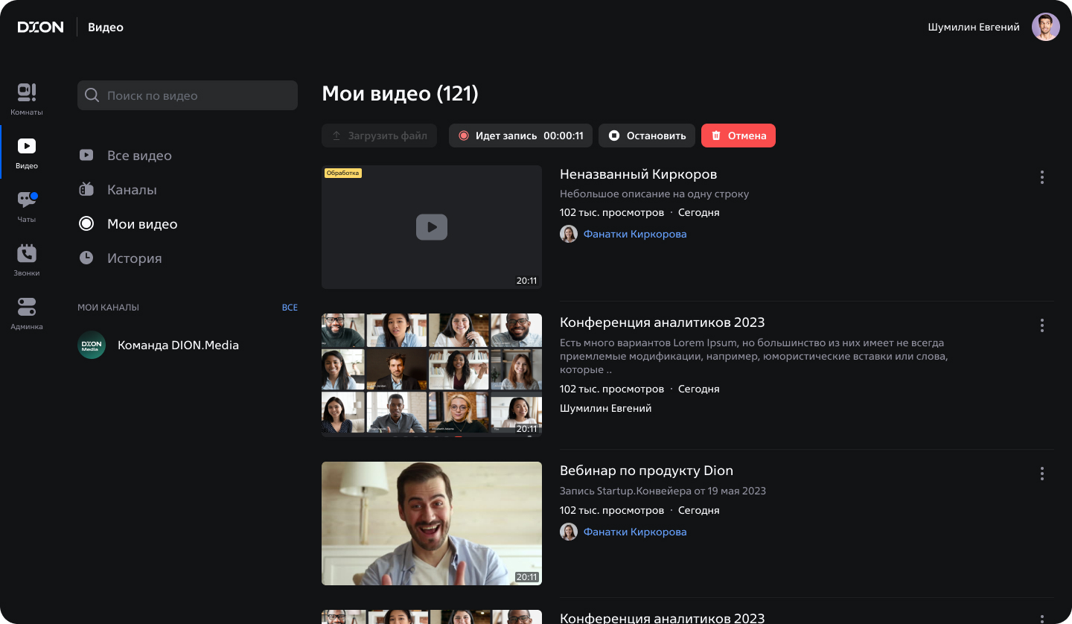Cancel the recording with Отмена
The image size is (1072, 624).
pos(738,136)
